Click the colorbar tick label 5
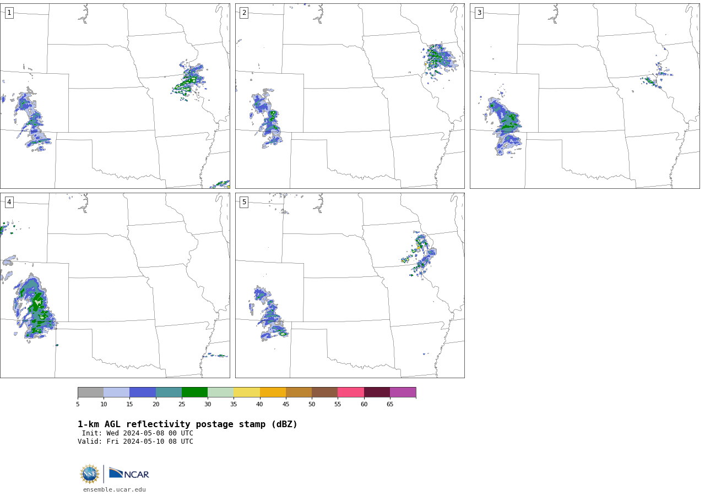 [78, 405]
